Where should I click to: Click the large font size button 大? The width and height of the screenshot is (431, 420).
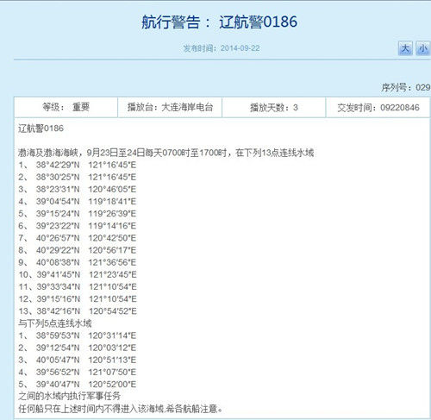[x=405, y=48]
